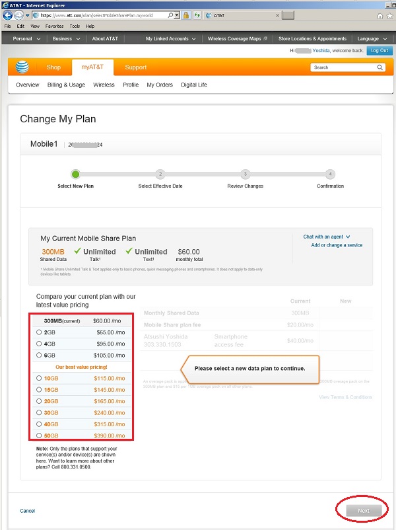
Task: Close the AT&T browser tab
Action: point(277,15)
